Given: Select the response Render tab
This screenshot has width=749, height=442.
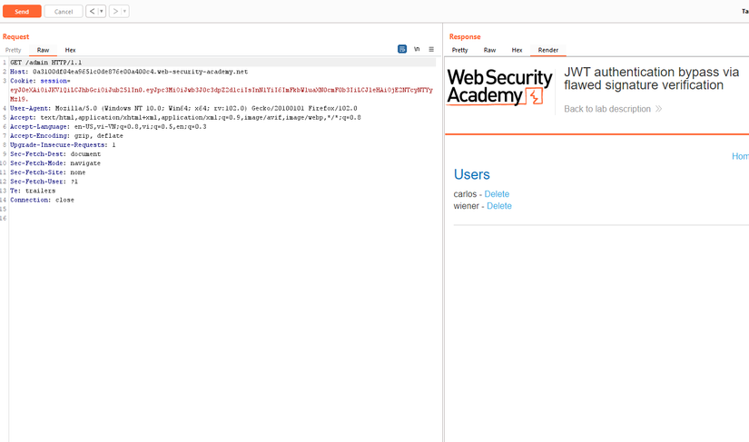Looking at the screenshot, I should coord(548,50).
